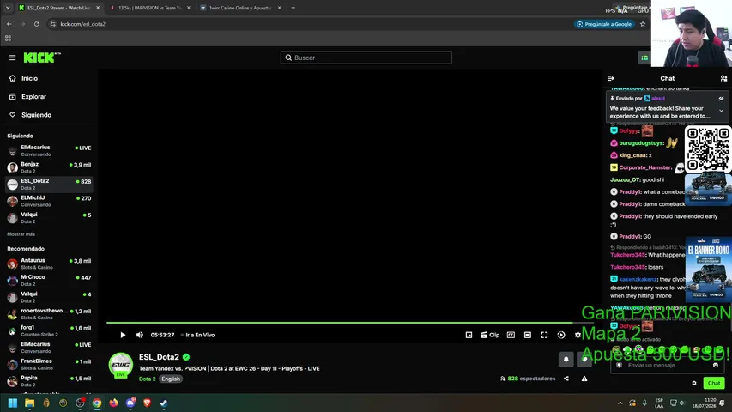Toggle notifications bell for ESL_Dota2
This screenshot has width=732, height=412.
point(566,360)
